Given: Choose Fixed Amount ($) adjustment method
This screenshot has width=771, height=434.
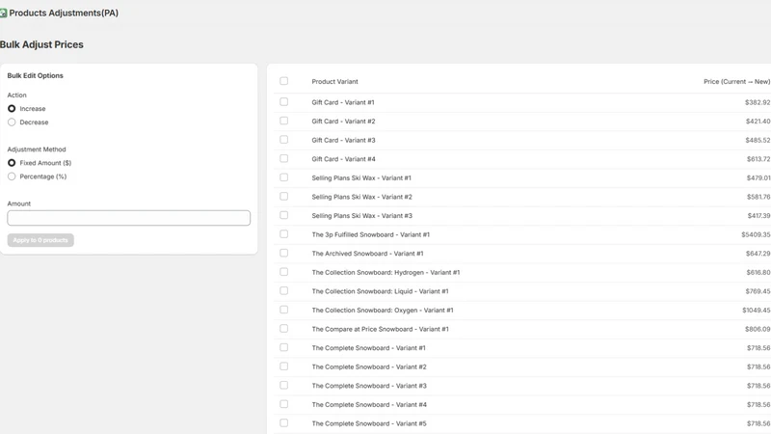Looking at the screenshot, I should pyautogui.click(x=12, y=162).
